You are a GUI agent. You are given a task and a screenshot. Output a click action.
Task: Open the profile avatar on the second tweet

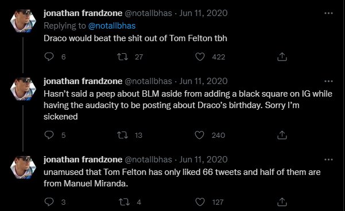(x=23, y=89)
